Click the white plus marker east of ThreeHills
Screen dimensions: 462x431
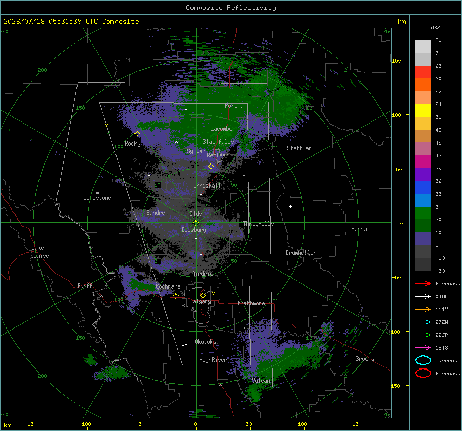coord(290,206)
